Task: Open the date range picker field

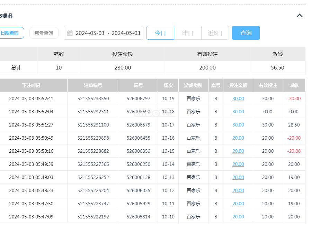Action: point(104,33)
